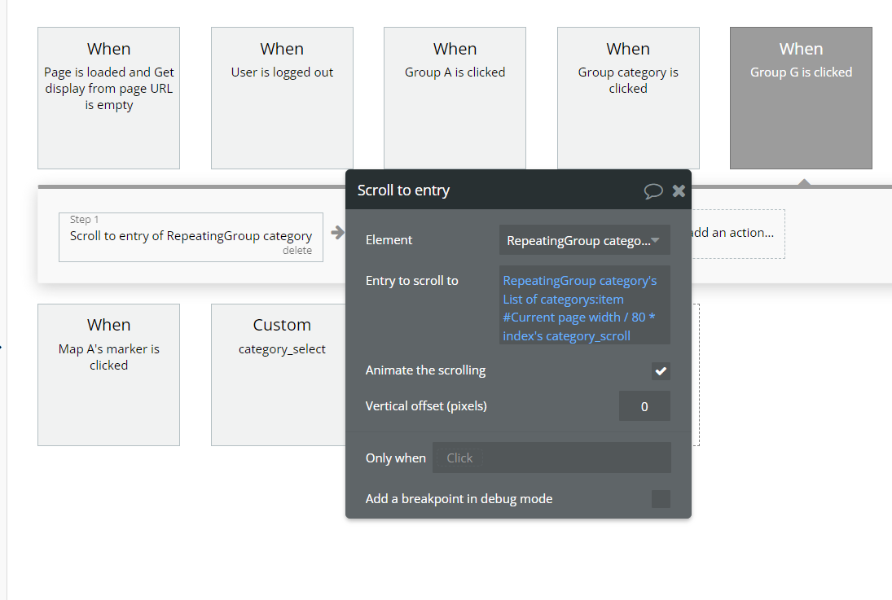This screenshot has height=600, width=892.
Task: Click the Vertical offset pixels field
Action: click(644, 406)
